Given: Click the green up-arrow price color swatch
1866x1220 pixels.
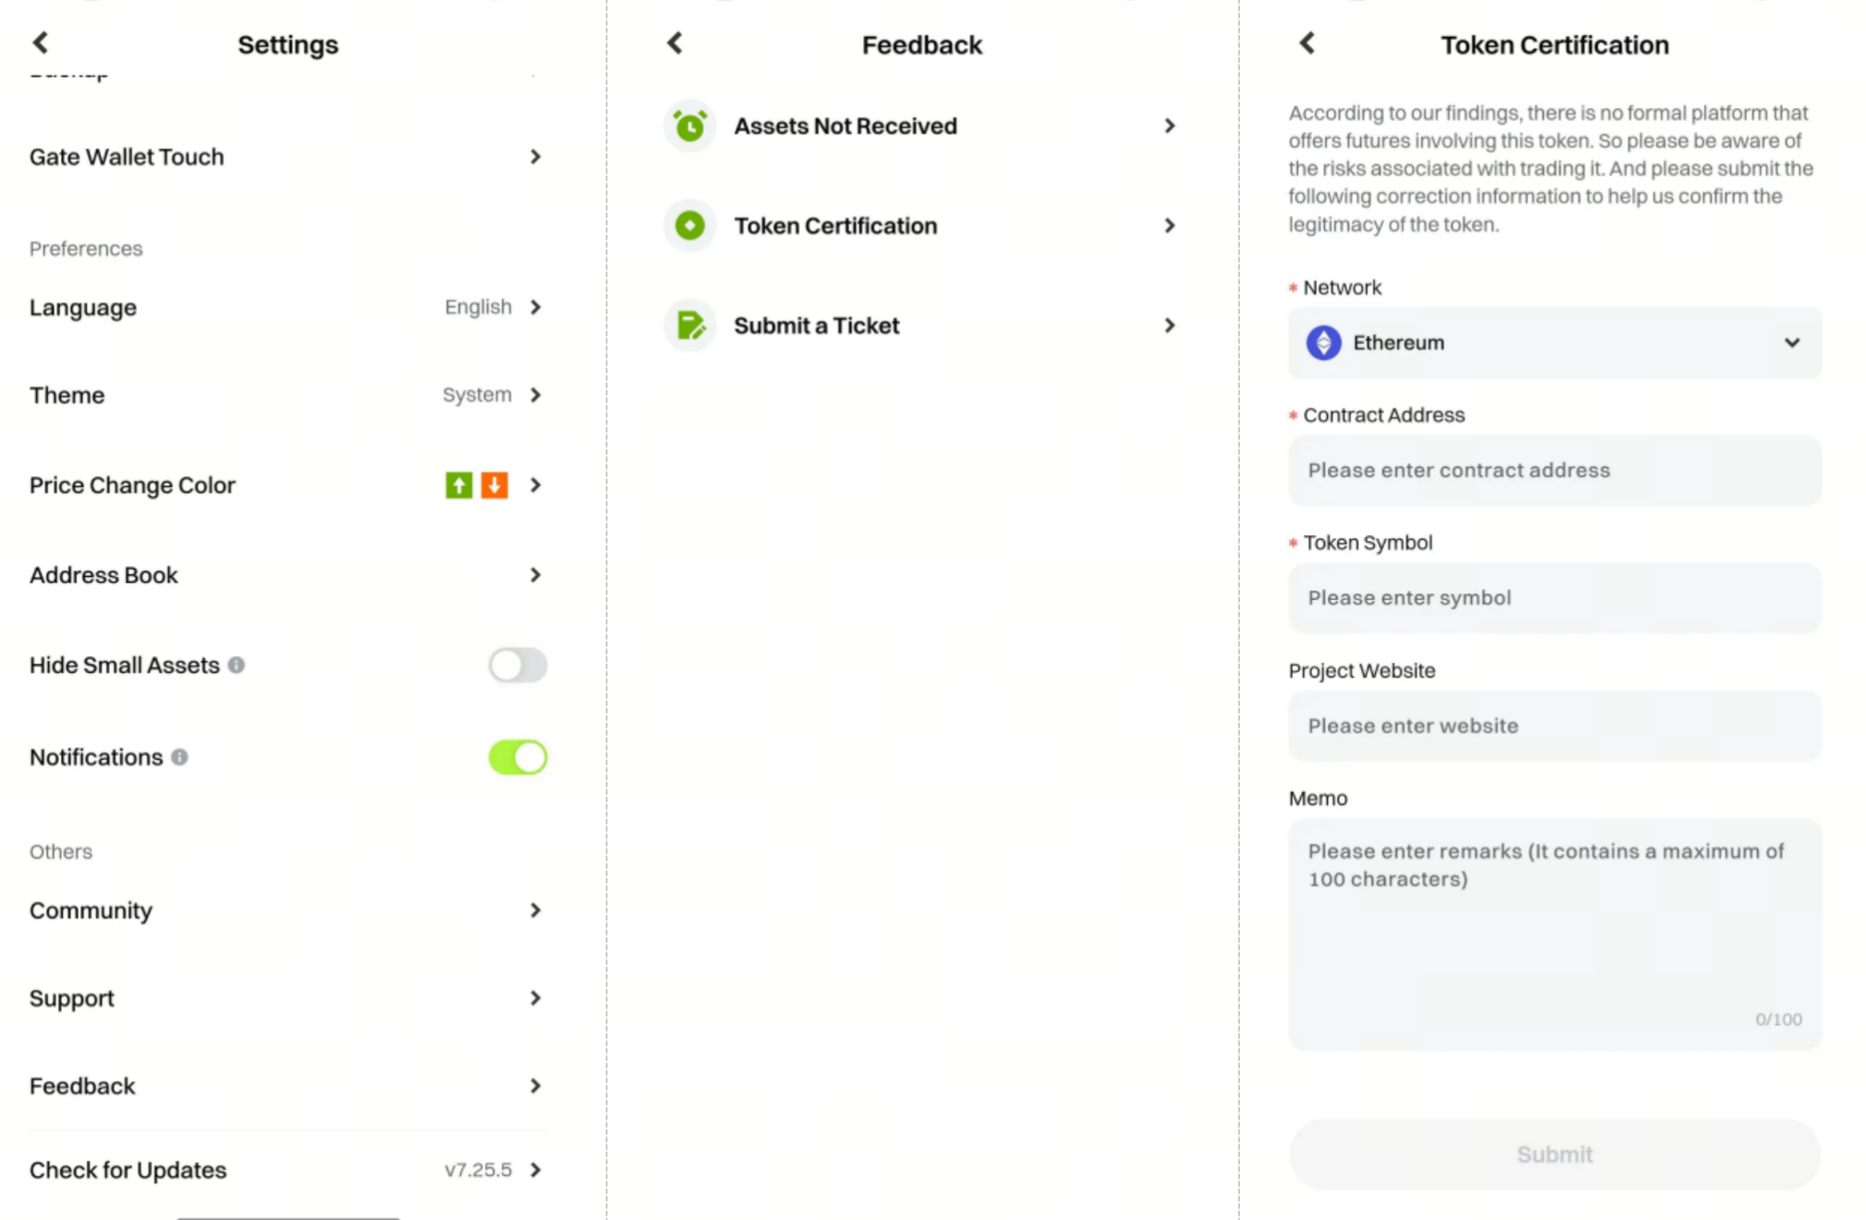Looking at the screenshot, I should [x=459, y=485].
